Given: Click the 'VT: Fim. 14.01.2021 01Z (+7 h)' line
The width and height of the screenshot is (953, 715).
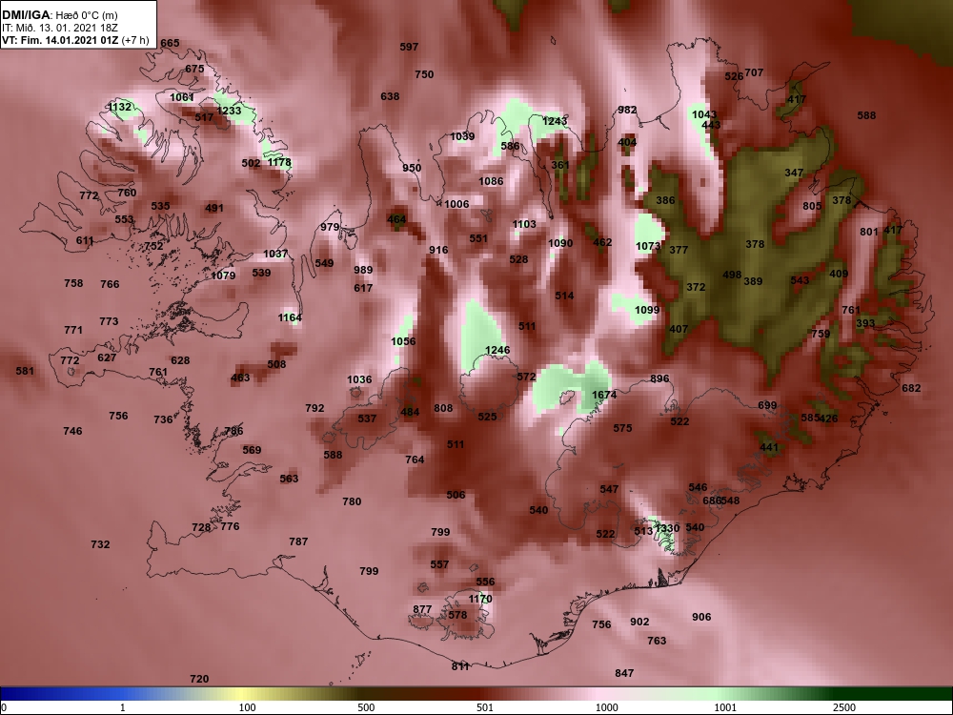Looking at the screenshot, I should tap(74, 40).
